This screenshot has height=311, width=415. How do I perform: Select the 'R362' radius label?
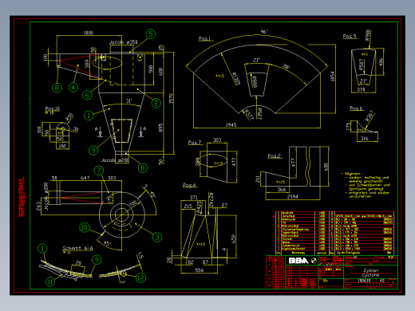pyautogui.click(x=370, y=116)
